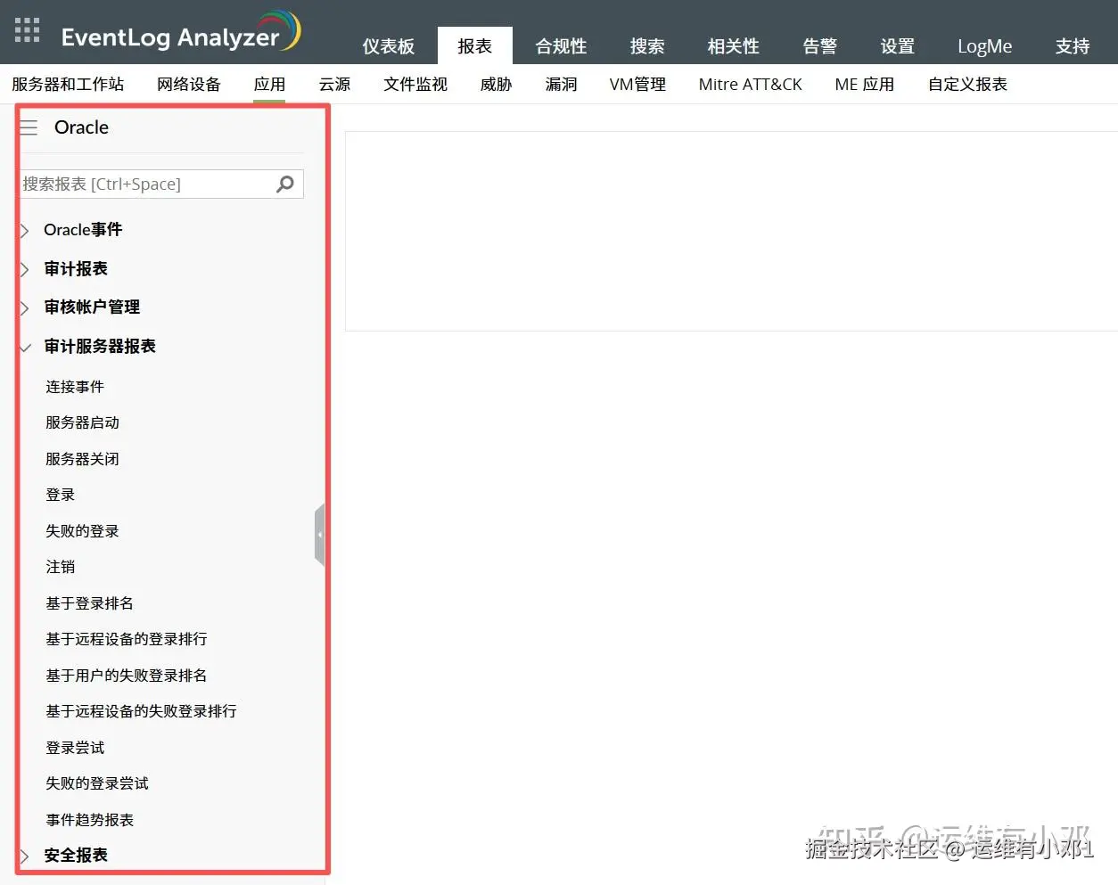
Task: Collapse the 审计服务器报表 group
Action: coord(100,347)
